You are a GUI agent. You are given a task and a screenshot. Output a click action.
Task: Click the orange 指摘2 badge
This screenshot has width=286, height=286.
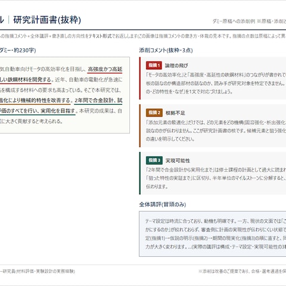click(x=154, y=113)
